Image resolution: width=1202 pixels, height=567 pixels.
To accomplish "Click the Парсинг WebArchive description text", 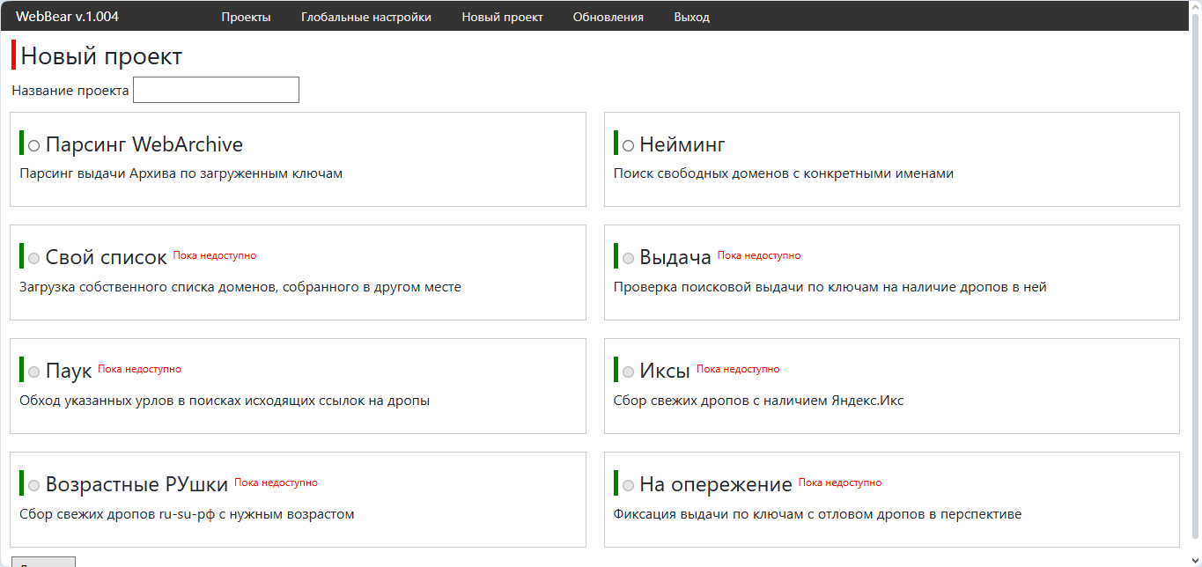I will (181, 173).
